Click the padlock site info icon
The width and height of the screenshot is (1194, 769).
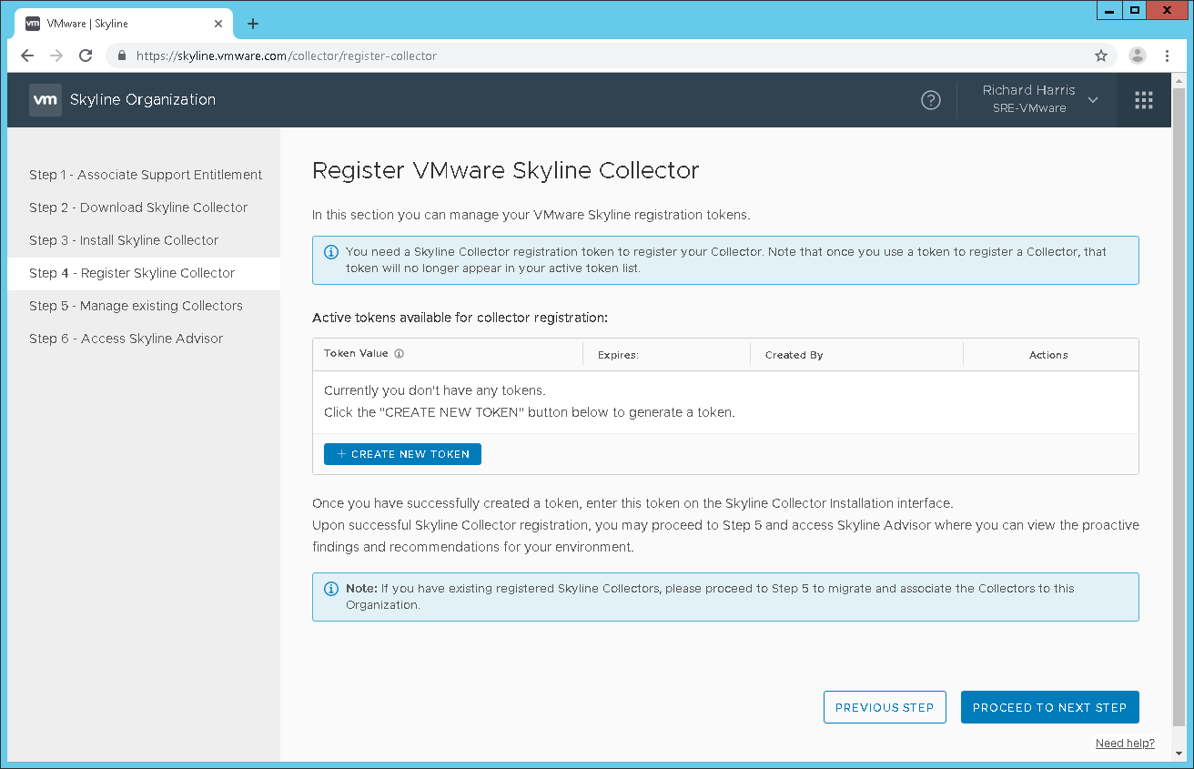point(122,56)
